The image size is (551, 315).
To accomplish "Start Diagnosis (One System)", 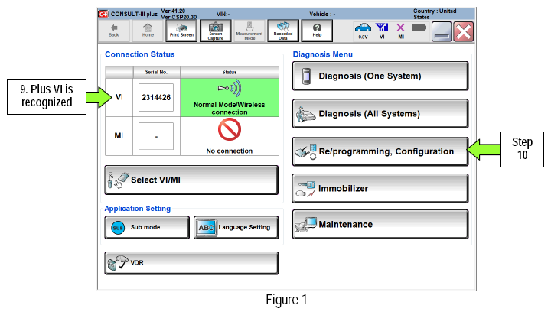I will point(380,76).
